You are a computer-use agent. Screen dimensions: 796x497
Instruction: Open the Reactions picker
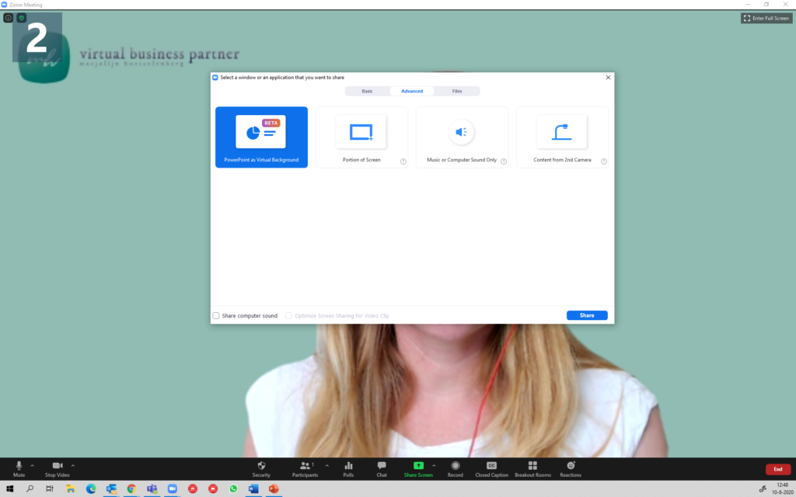click(x=571, y=466)
